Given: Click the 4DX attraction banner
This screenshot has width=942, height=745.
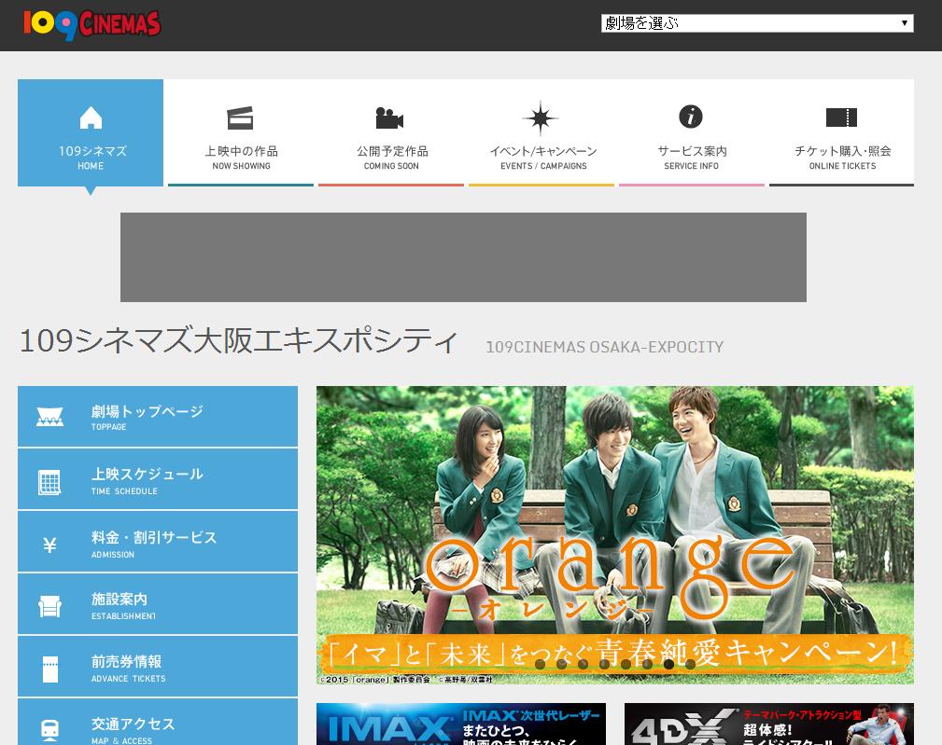Looking at the screenshot, I should coord(769,724).
